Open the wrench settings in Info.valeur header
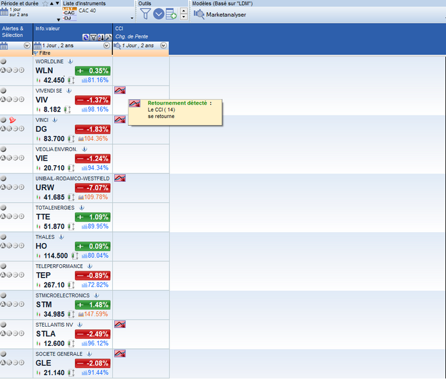The height and width of the screenshot is (379, 446). (108, 37)
